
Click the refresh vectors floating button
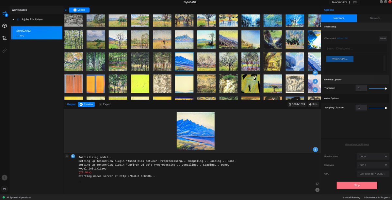[315, 89]
